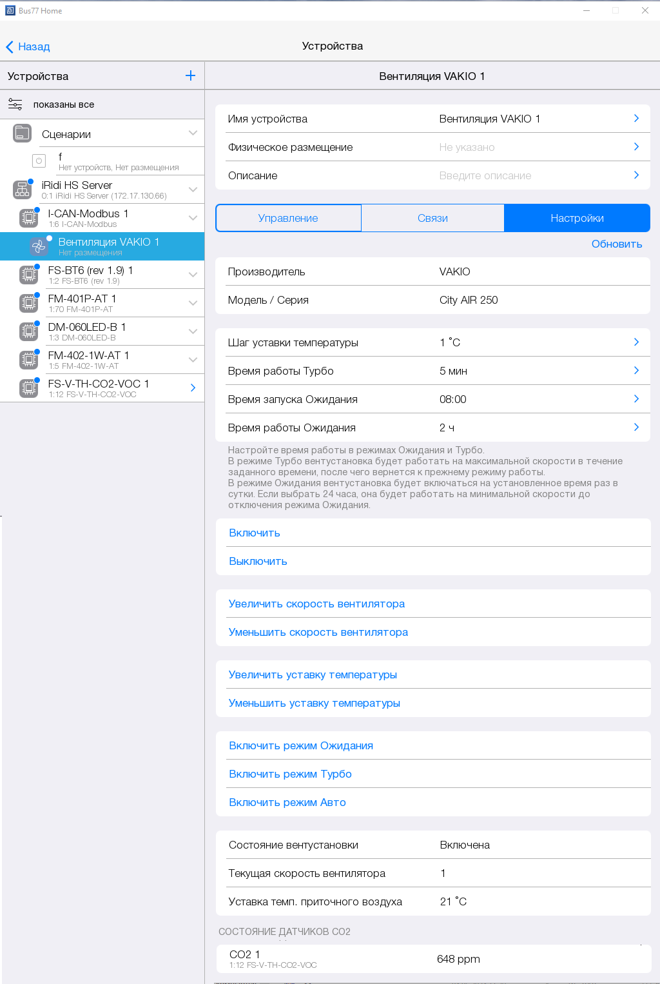Click the DM-060LED-B 1 chip icon
The width and height of the screenshot is (660, 984).
pos(28,331)
